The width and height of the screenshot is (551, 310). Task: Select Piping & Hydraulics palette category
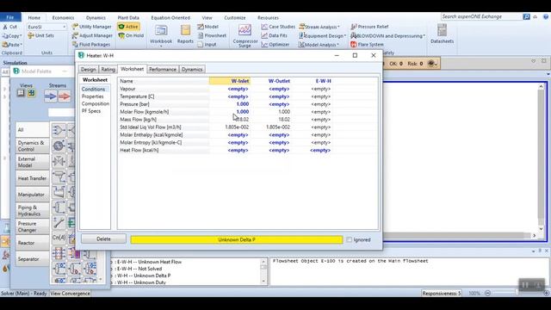[32, 210]
